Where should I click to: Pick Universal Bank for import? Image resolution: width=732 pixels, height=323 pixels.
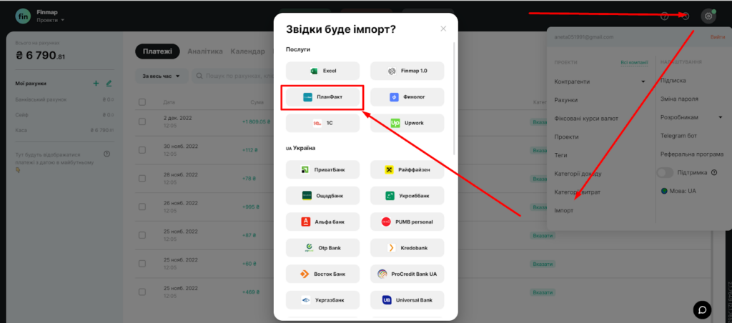[x=407, y=300]
